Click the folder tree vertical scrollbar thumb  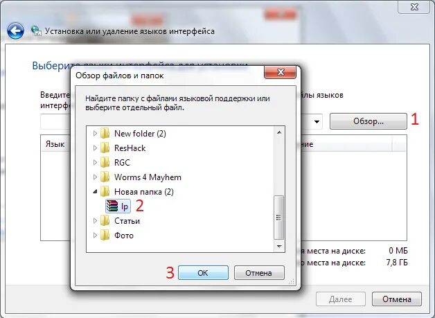point(279,218)
